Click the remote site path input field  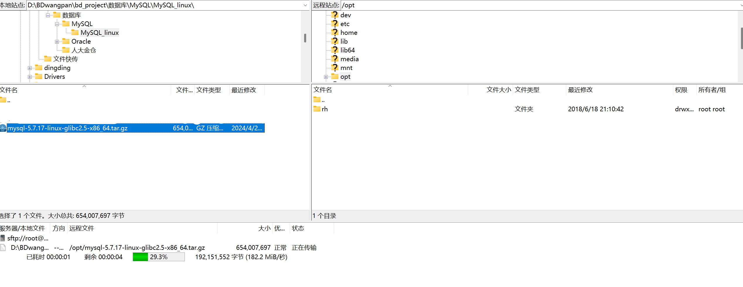click(539, 5)
